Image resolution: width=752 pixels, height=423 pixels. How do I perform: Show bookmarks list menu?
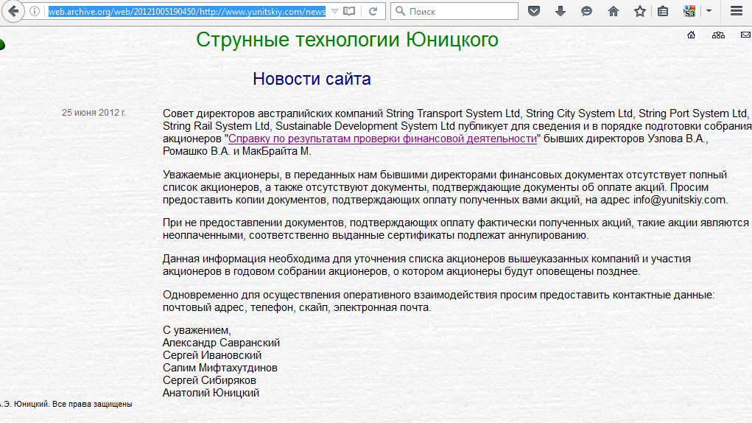[663, 12]
